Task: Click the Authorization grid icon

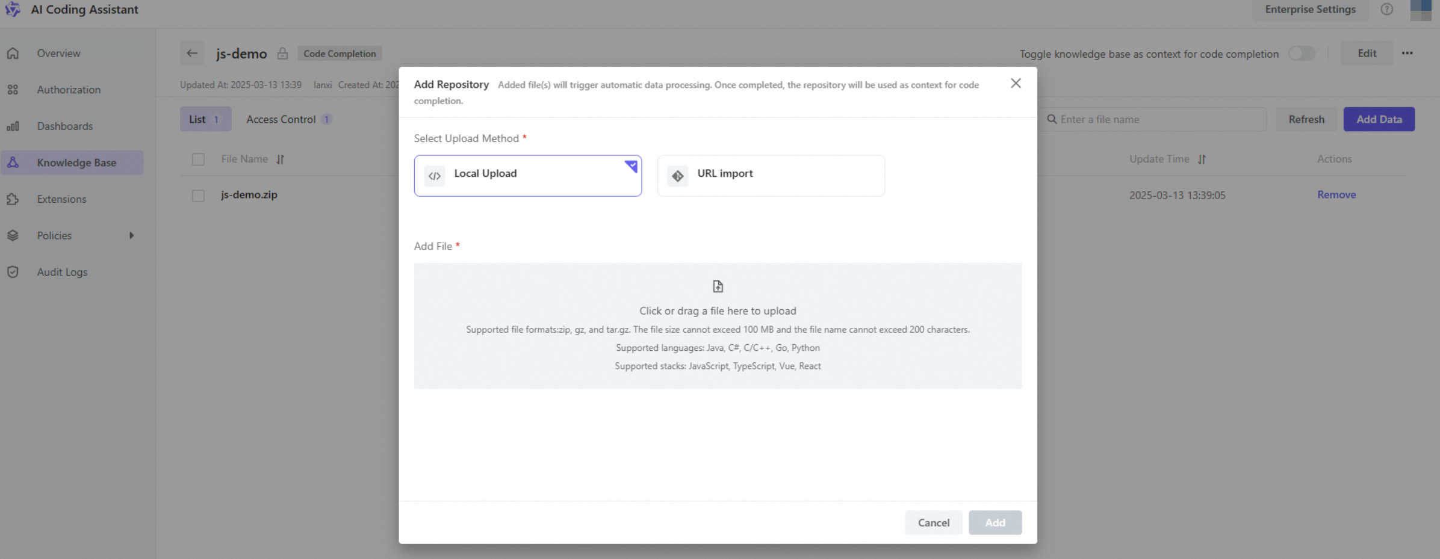Action: [13, 90]
